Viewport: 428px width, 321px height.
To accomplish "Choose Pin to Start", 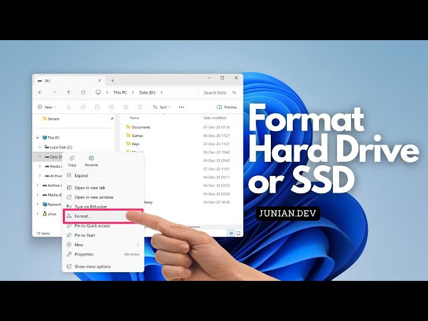I will (x=103, y=235).
